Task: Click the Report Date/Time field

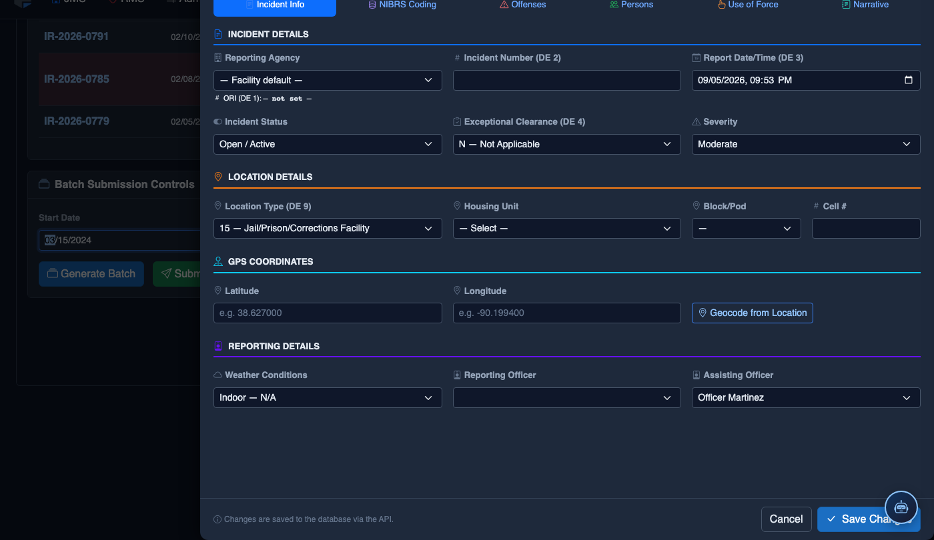Action: [x=806, y=80]
